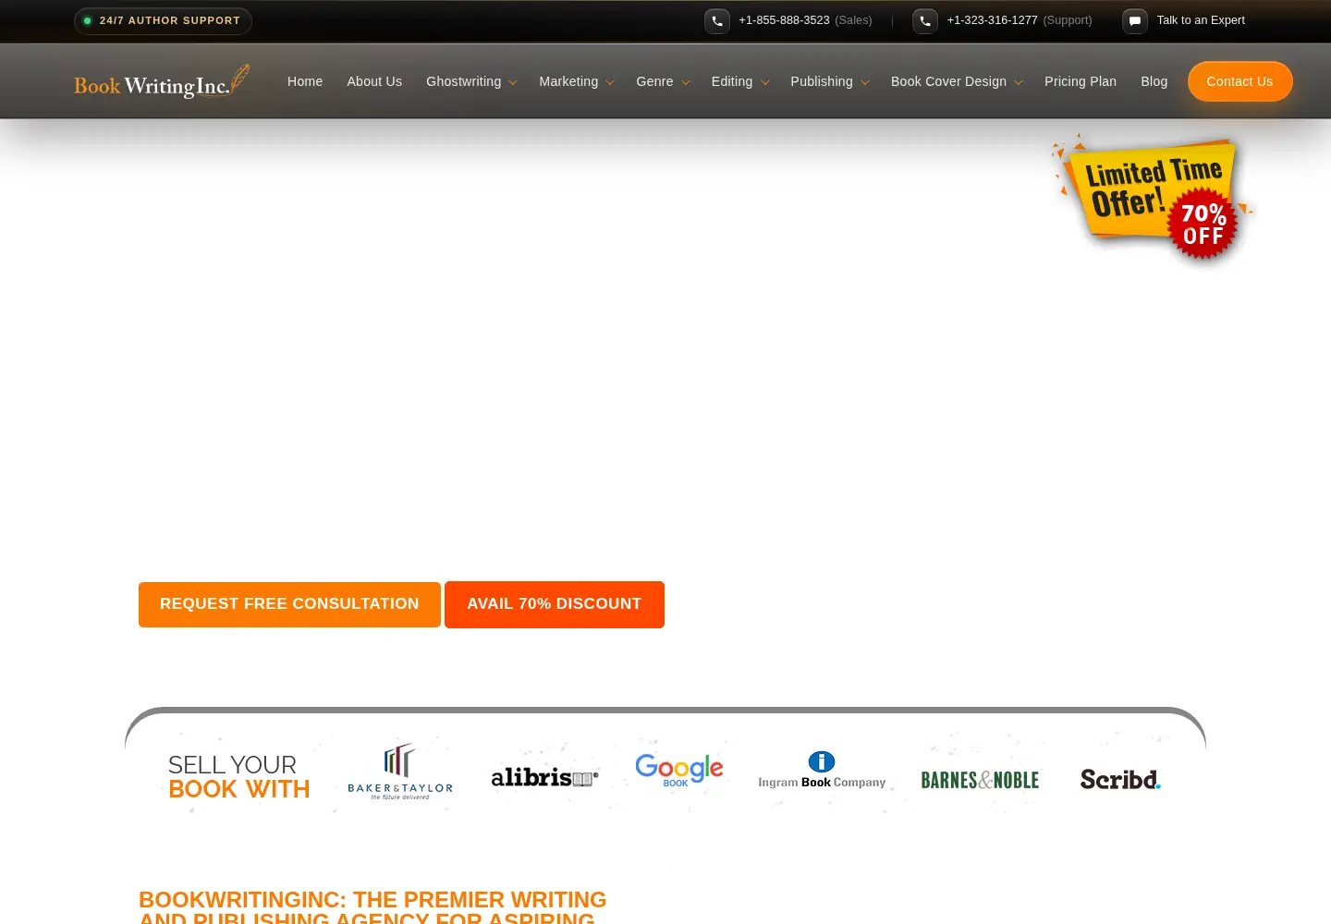Viewport: 1331px width, 924px height.
Task: Click the support phone icon
Action: click(925, 21)
